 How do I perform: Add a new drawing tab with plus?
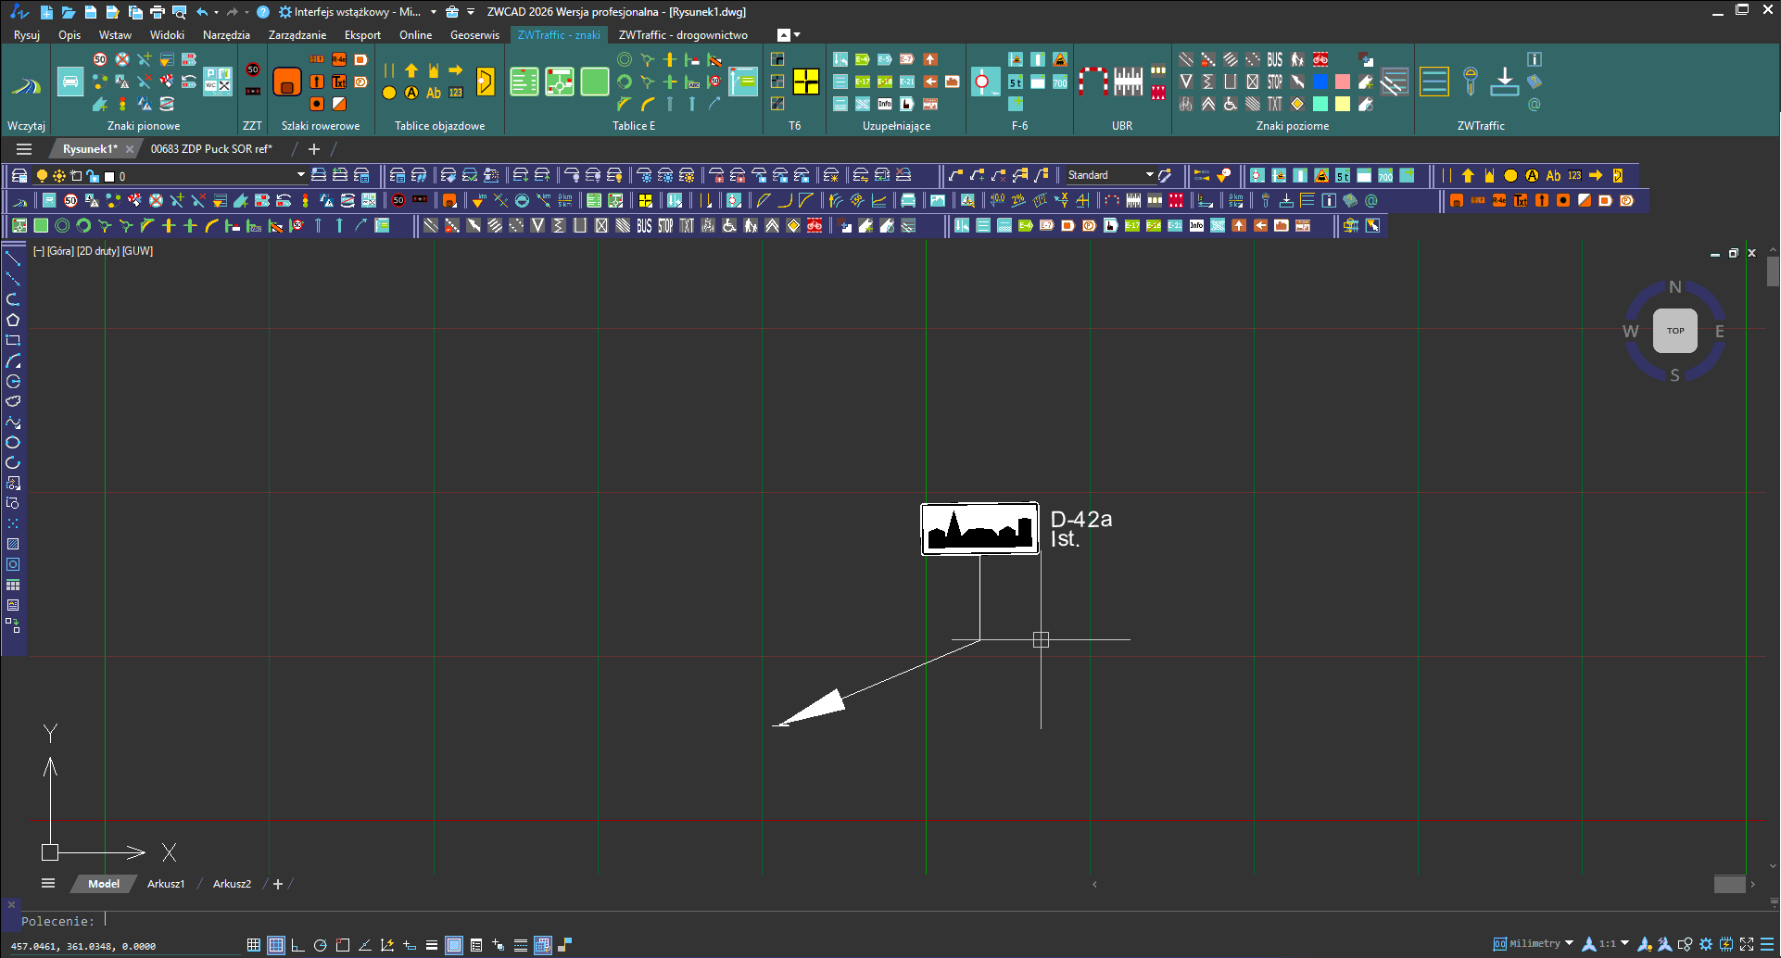tap(314, 149)
